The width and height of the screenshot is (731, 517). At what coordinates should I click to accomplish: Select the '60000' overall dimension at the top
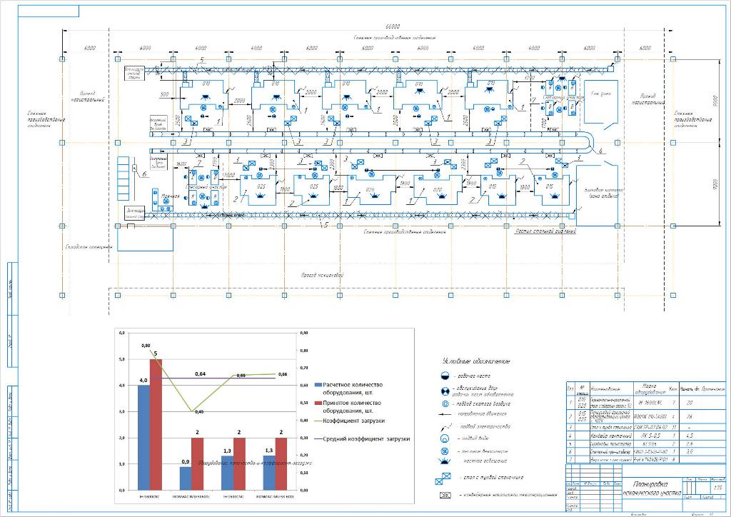coord(393,26)
